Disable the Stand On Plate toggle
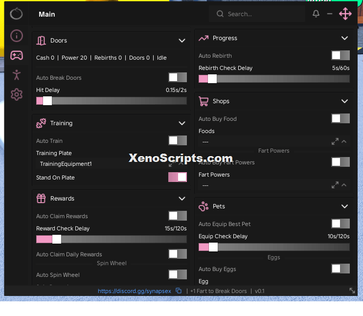This screenshot has width=363, height=316. click(x=177, y=177)
